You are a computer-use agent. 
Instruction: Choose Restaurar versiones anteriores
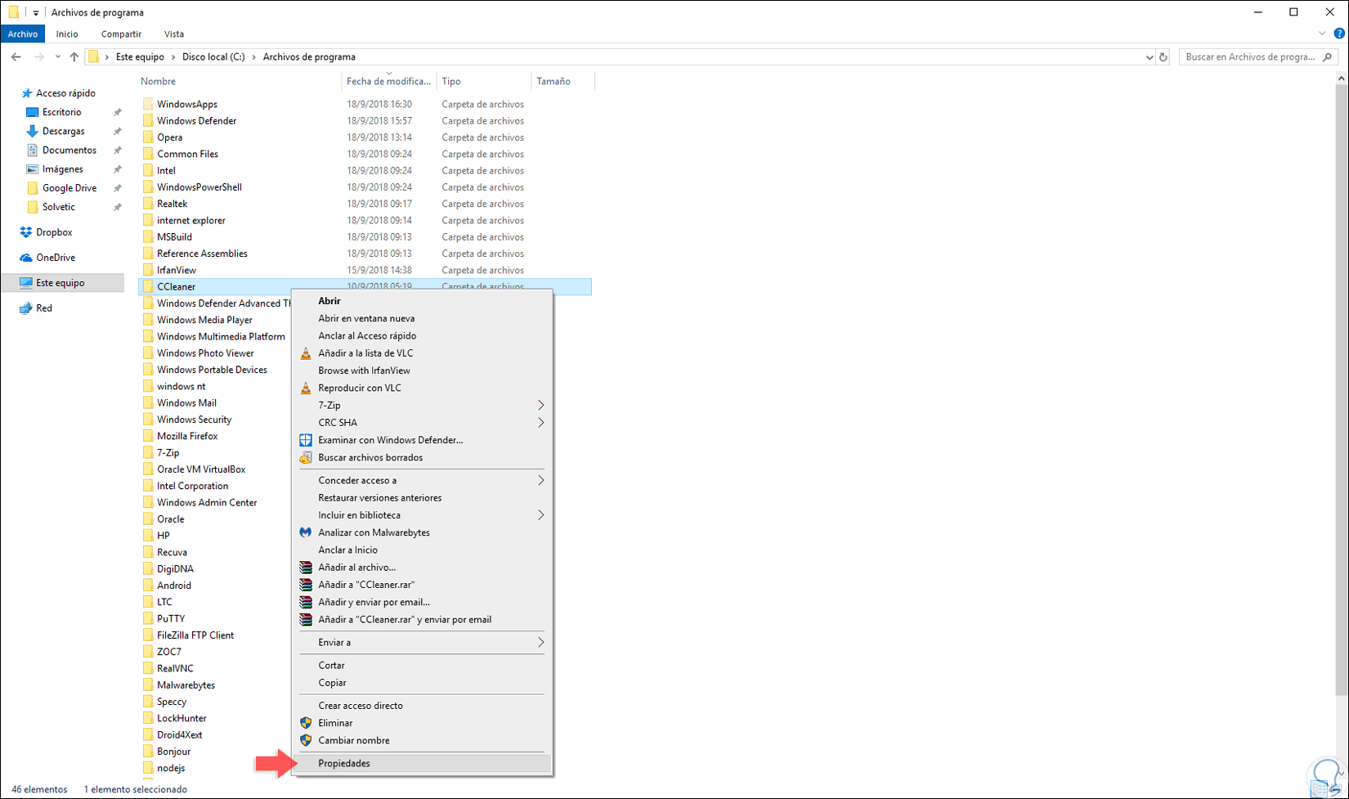click(x=423, y=498)
